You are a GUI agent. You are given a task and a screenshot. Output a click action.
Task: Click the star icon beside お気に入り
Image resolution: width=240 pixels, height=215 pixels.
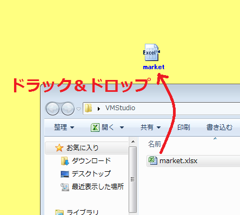pyautogui.click(x=59, y=148)
